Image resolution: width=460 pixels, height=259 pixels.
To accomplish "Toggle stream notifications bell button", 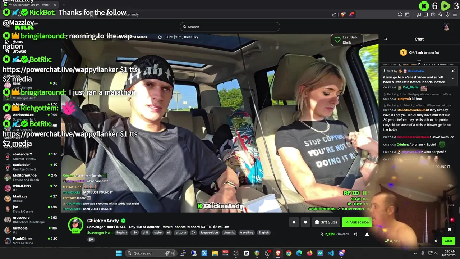I will tap(294, 222).
